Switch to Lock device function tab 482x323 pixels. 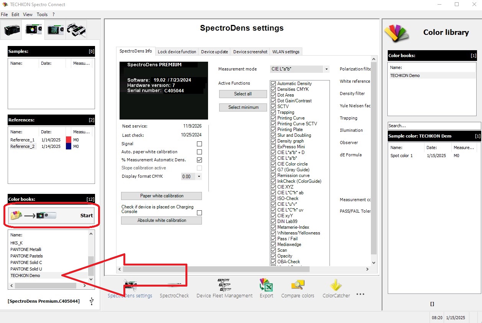177,52
